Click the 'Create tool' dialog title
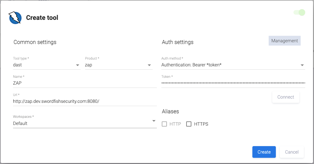 (x=42, y=18)
